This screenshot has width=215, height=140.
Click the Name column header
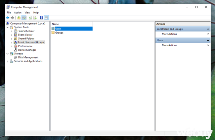coord(55,24)
